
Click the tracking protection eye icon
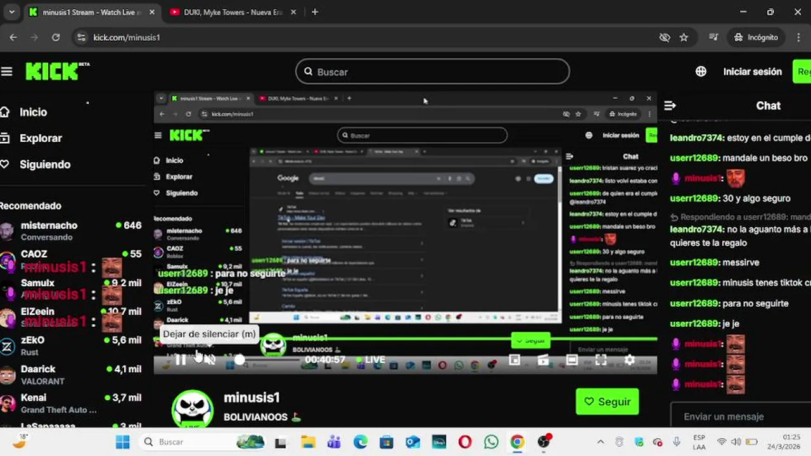tap(665, 37)
